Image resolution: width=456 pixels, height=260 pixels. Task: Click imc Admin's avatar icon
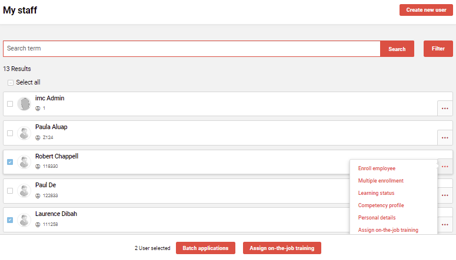(x=24, y=104)
